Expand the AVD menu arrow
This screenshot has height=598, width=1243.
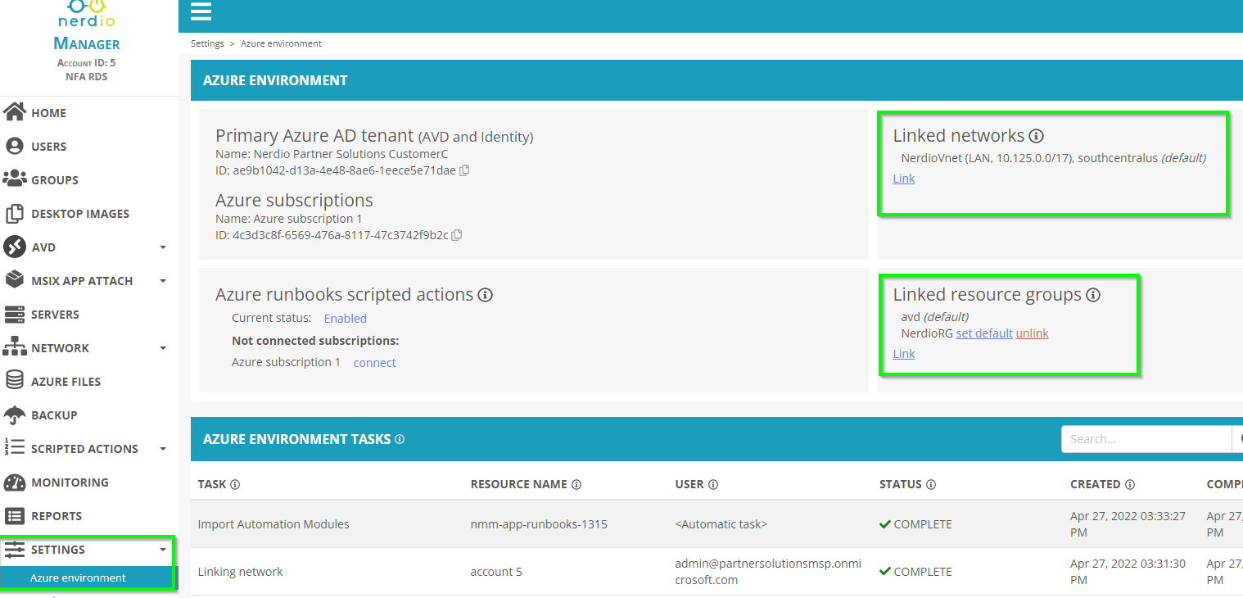[x=163, y=247]
